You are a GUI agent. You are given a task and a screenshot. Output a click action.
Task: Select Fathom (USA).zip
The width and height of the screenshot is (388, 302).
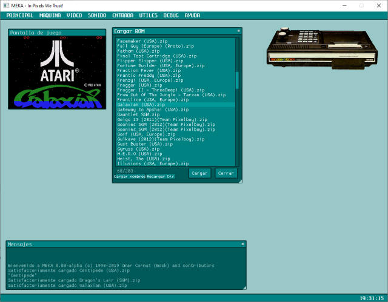pyautogui.click(x=175, y=51)
